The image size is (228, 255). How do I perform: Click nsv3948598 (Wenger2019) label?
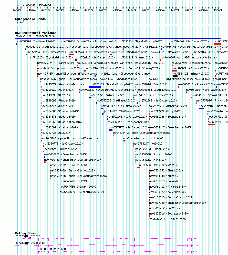coord(58,100)
